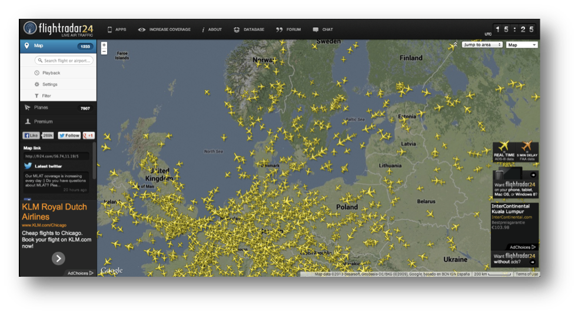578x315 pixels.
Task: Click the UTC clock display
Action: pyautogui.click(x=514, y=29)
